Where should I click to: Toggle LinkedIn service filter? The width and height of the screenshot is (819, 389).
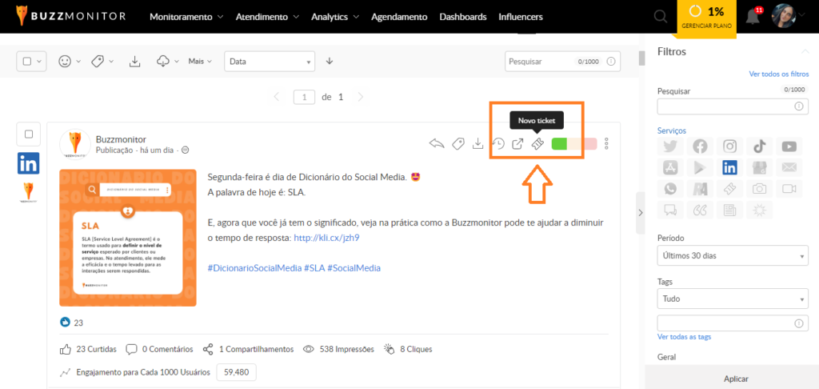729,167
